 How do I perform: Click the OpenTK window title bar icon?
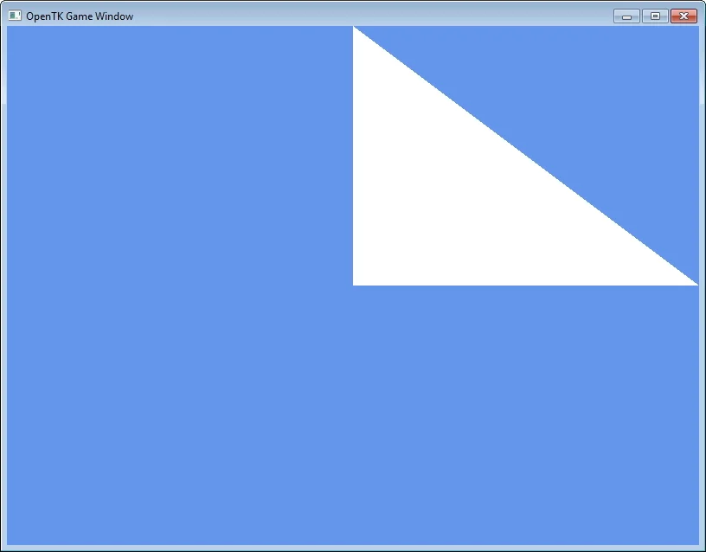[x=15, y=16]
